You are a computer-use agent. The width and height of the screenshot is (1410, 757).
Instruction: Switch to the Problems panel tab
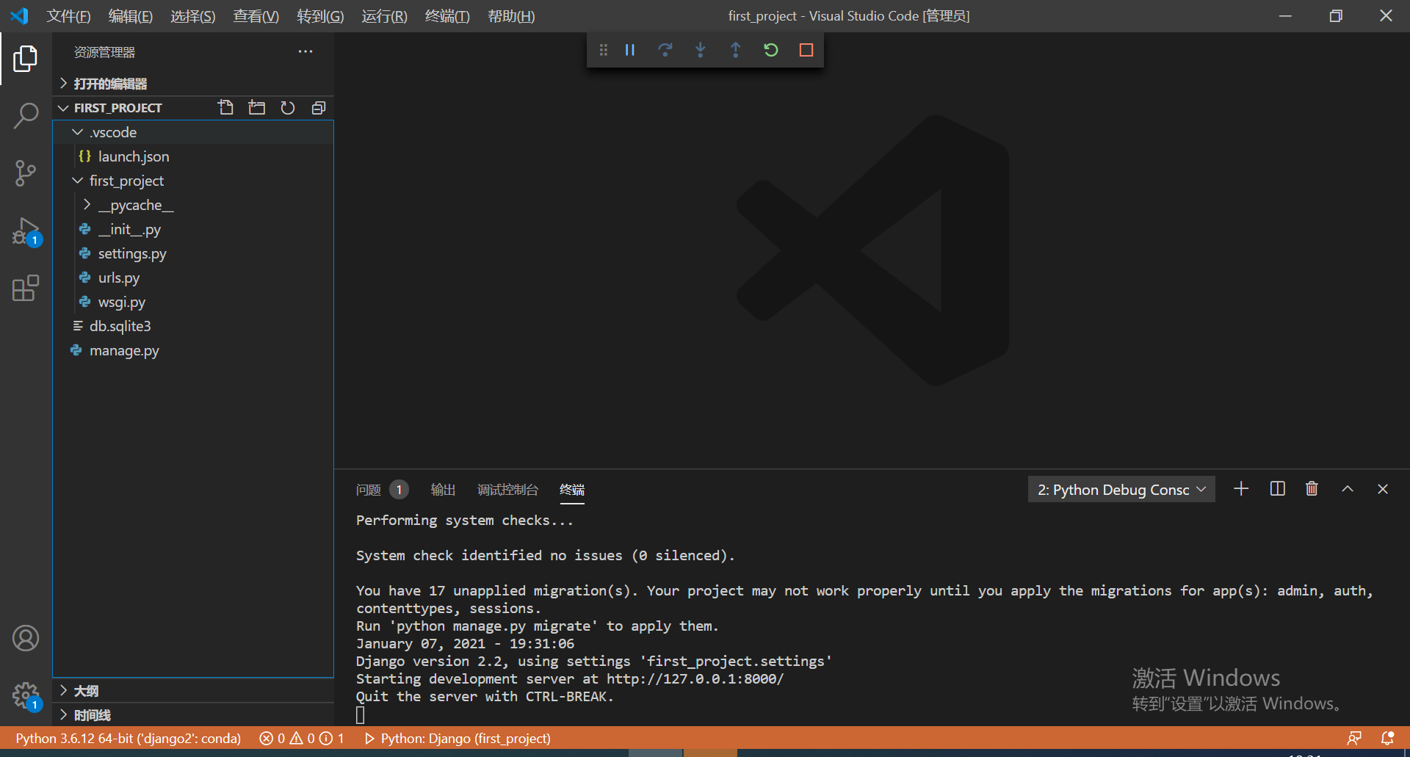pos(382,490)
